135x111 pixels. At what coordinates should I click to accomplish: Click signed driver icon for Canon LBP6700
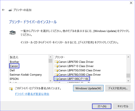click(x=56, y=62)
